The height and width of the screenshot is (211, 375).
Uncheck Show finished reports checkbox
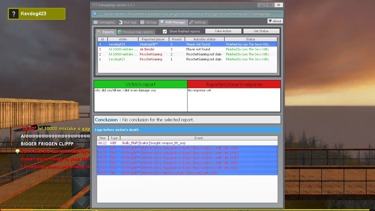tap(165, 31)
